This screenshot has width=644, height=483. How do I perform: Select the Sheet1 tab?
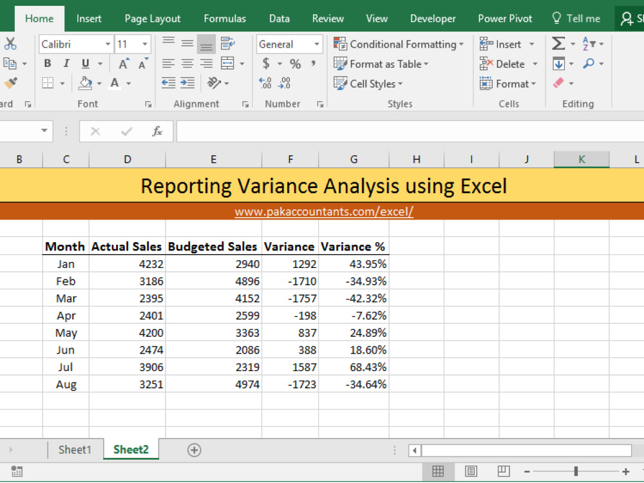[x=75, y=450]
